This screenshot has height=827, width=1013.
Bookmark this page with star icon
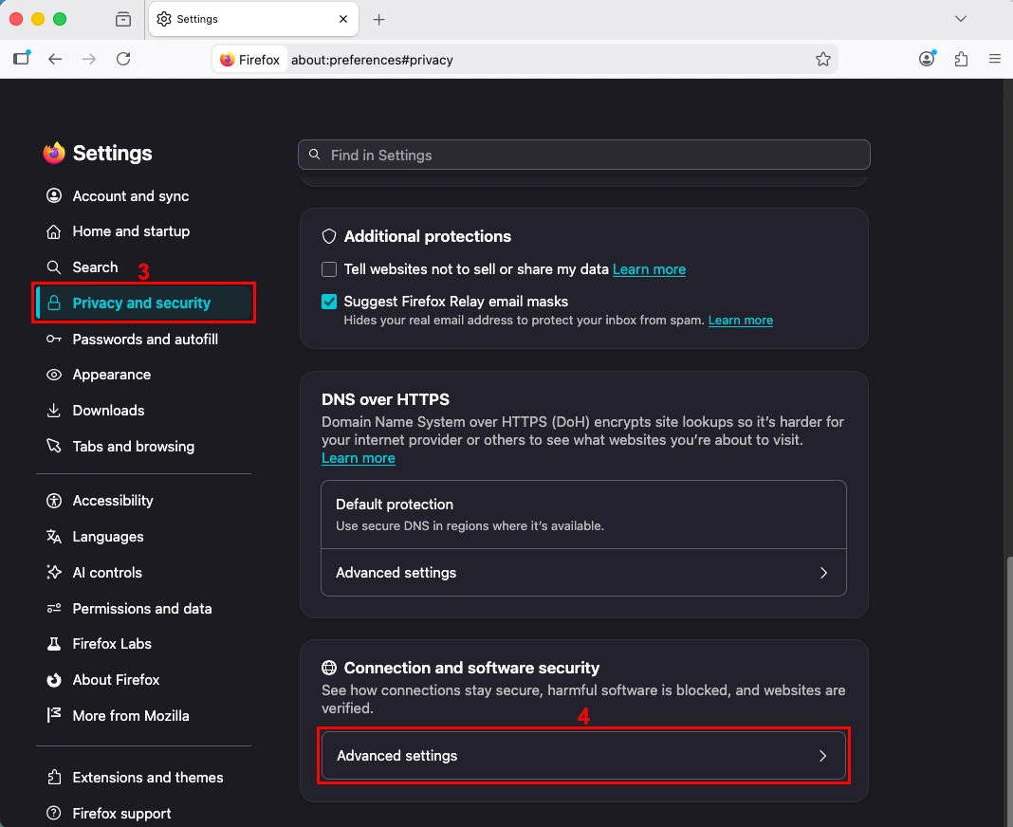pyautogui.click(x=823, y=60)
